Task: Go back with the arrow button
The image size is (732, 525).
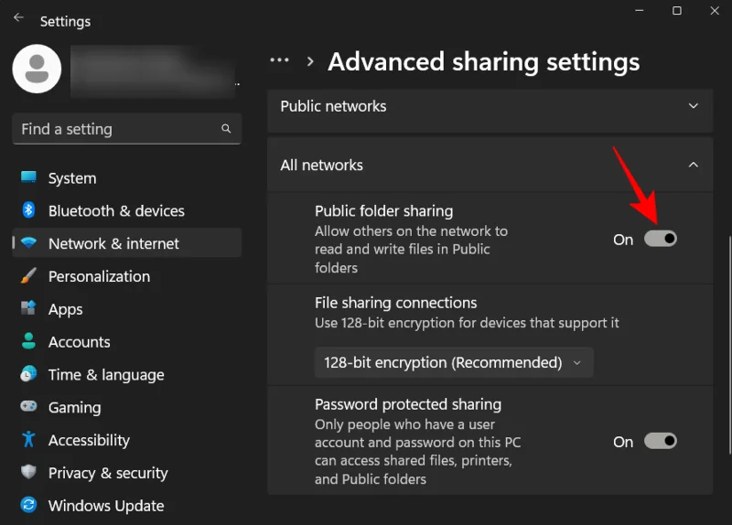Action: point(18,17)
